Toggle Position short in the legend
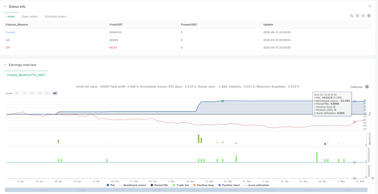The width and height of the screenshot is (378, 194). click(x=229, y=185)
